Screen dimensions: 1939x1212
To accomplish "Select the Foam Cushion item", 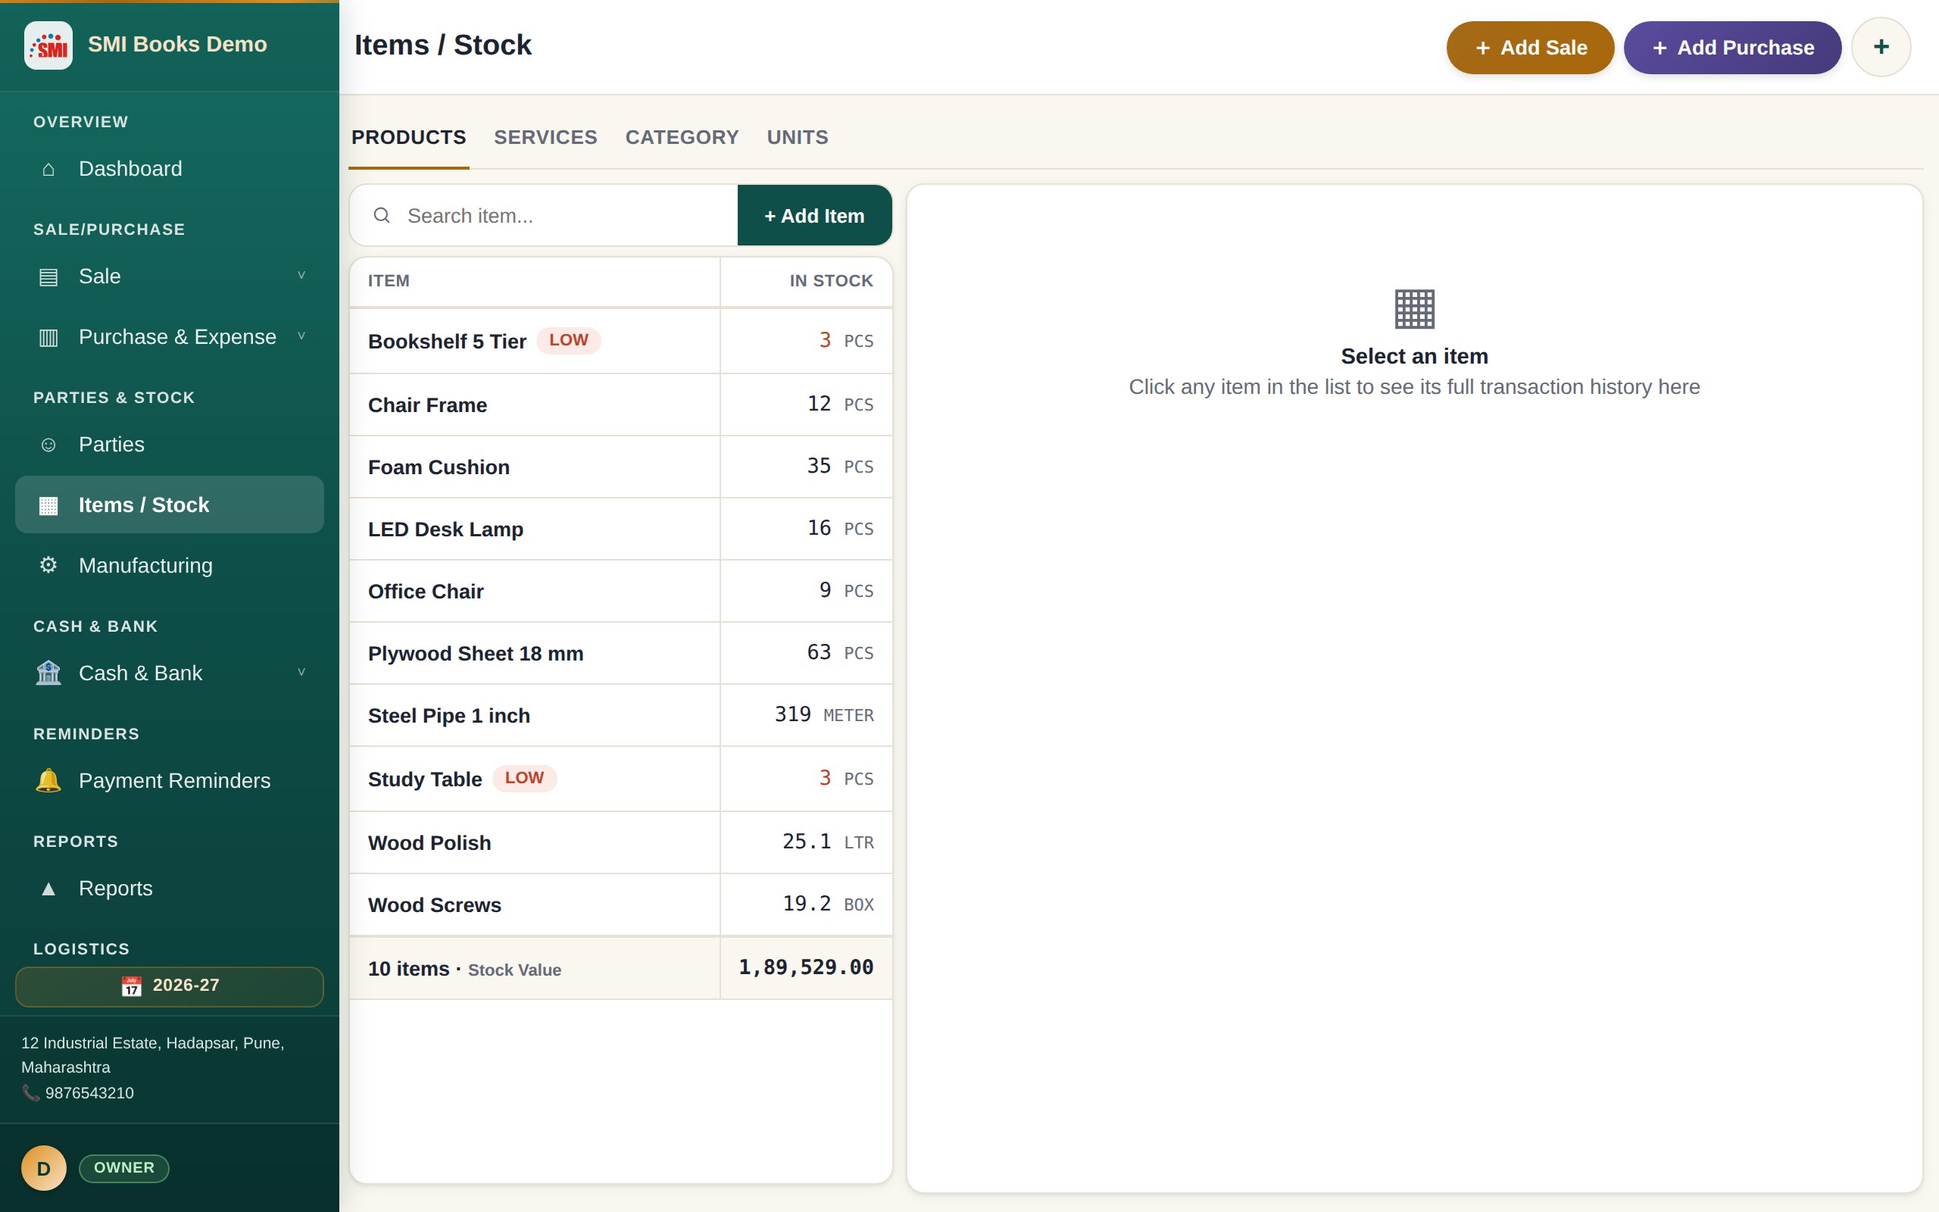I will click(621, 467).
